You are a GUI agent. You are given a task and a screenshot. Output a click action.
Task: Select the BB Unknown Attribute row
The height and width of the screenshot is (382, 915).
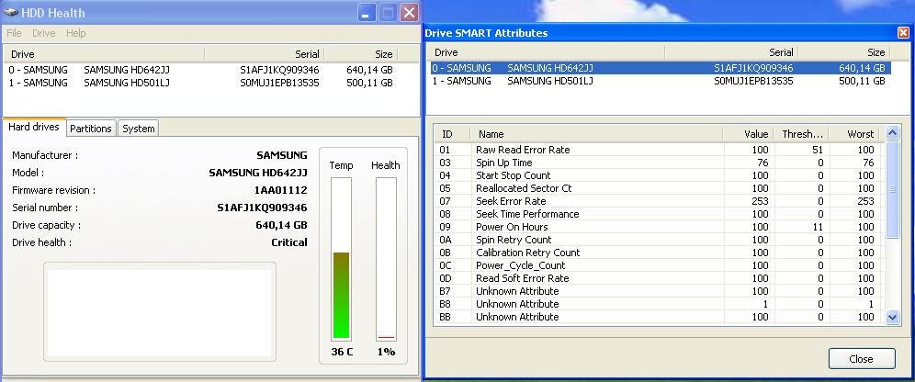[660, 317]
